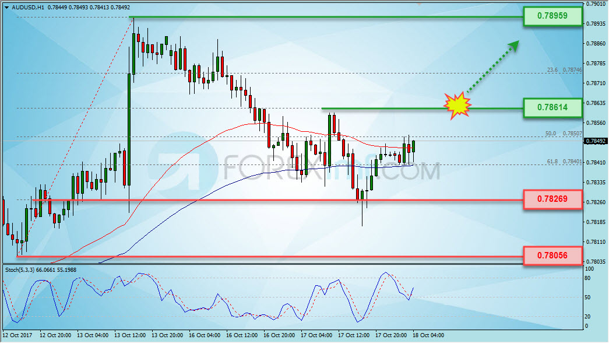Image resolution: width=609 pixels, height=343 pixels.
Task: Click the 13 Oct 12:00 time label
Action: [130, 335]
